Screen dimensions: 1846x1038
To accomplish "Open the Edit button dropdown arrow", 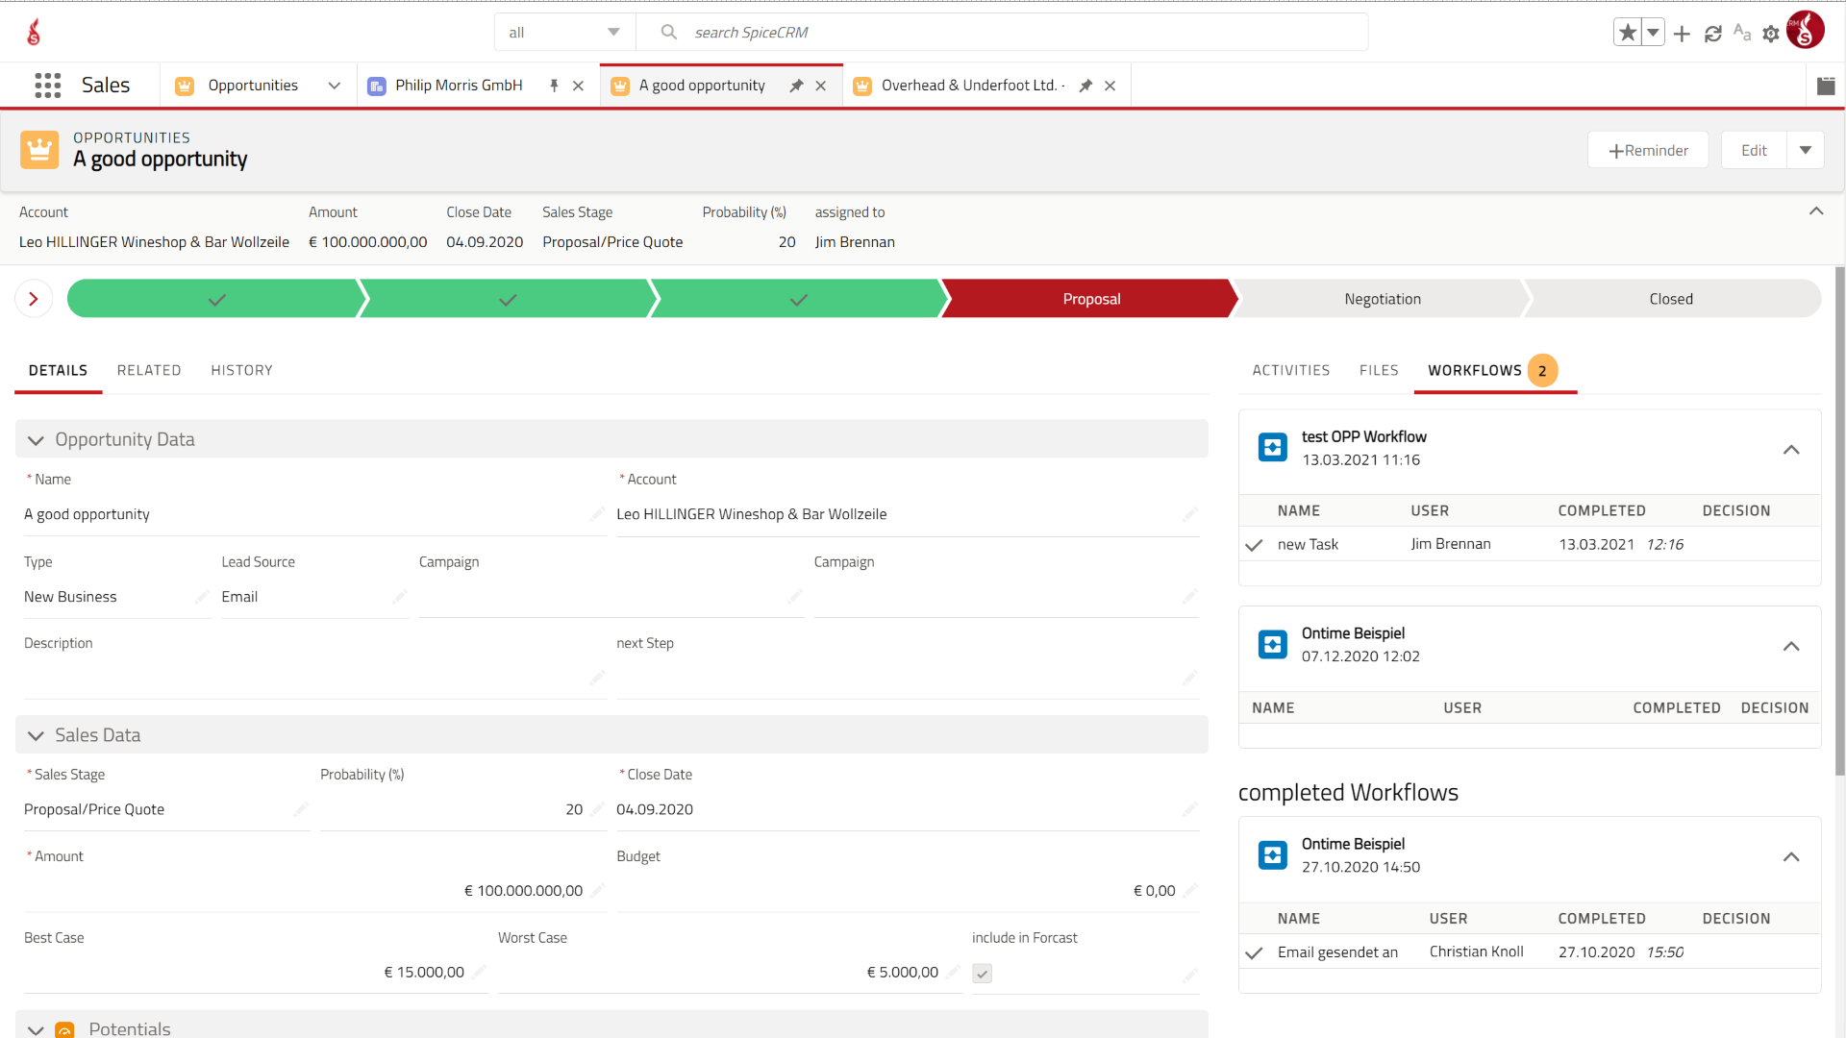I will pos(1806,150).
